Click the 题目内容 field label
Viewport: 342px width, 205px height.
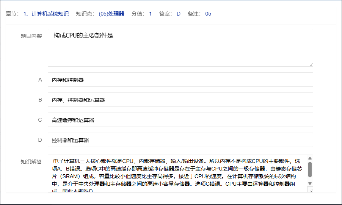[x=31, y=36]
